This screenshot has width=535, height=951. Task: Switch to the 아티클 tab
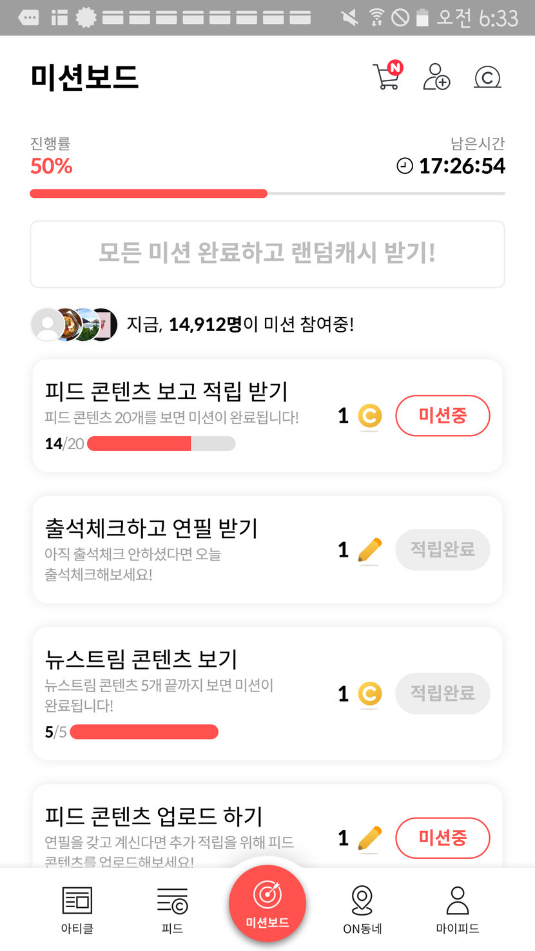pyautogui.click(x=77, y=909)
